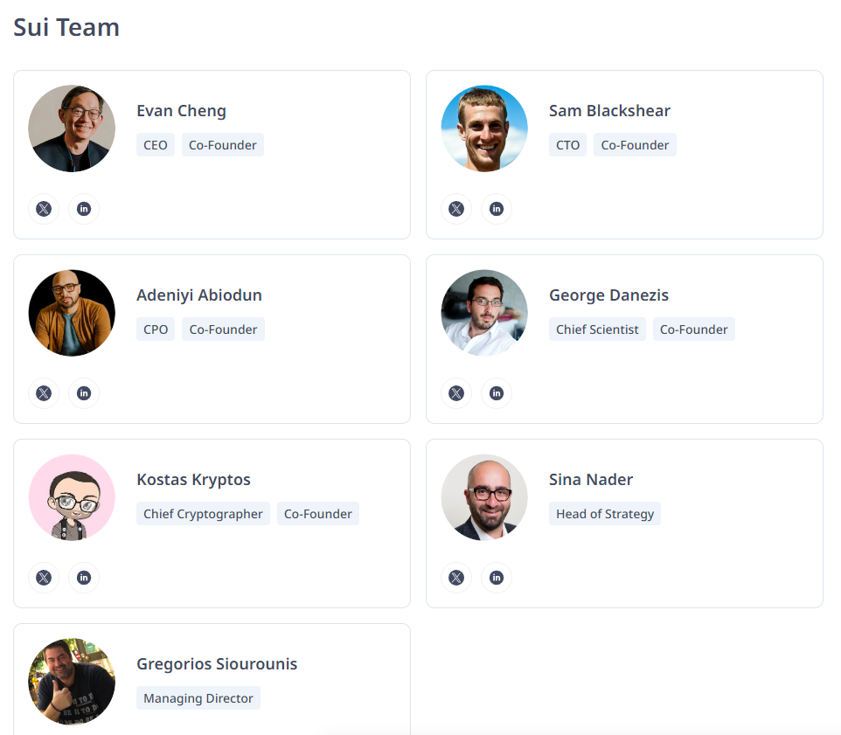The height and width of the screenshot is (735, 841).
Task: Visit George Danezis's LinkedIn icon
Action: pos(497,393)
